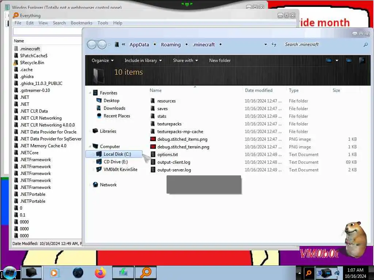Click the help icon in the Explorer toolbar

[362, 61]
